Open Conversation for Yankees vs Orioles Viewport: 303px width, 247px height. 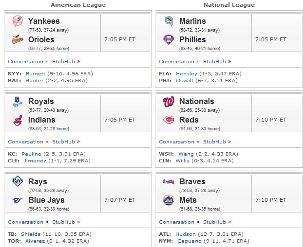(25, 62)
